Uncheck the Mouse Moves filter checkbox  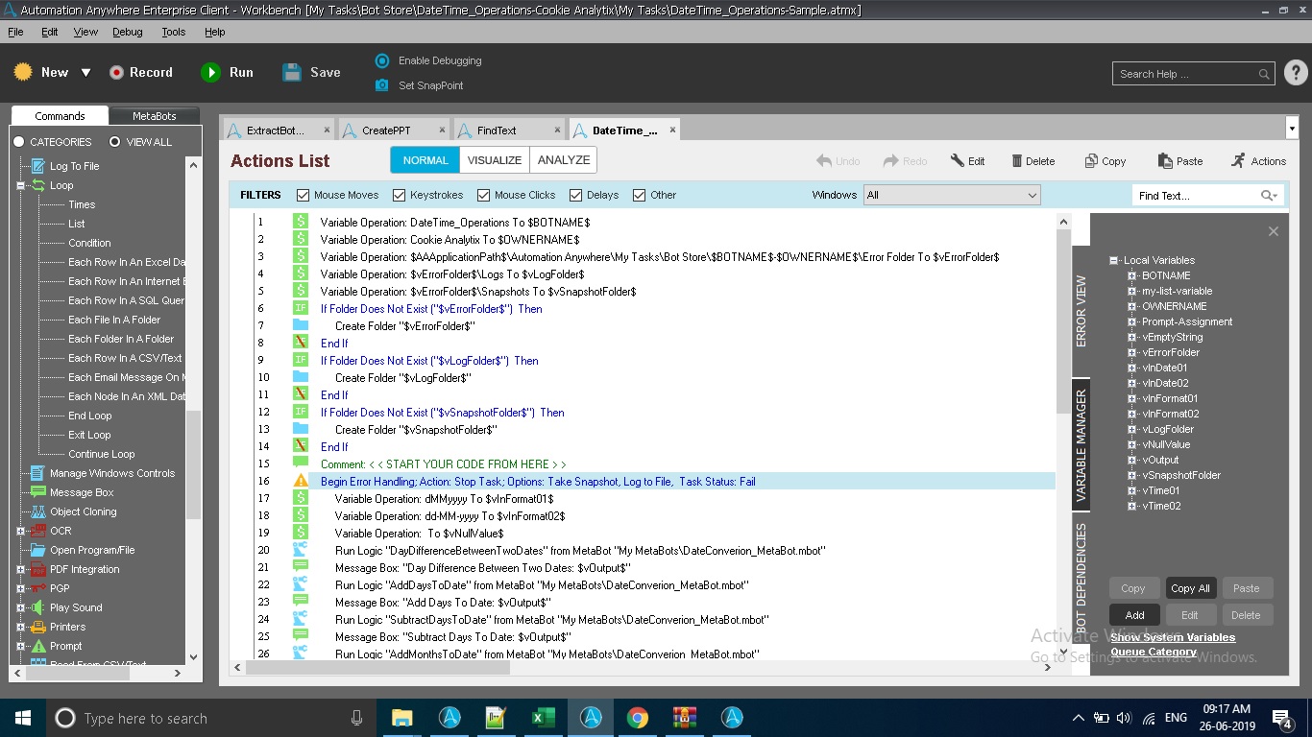click(304, 195)
